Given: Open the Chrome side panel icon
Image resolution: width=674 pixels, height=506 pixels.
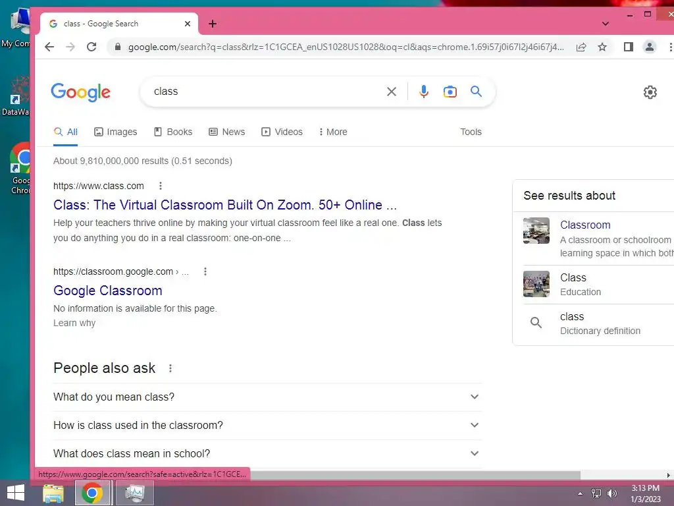Looking at the screenshot, I should (x=629, y=47).
